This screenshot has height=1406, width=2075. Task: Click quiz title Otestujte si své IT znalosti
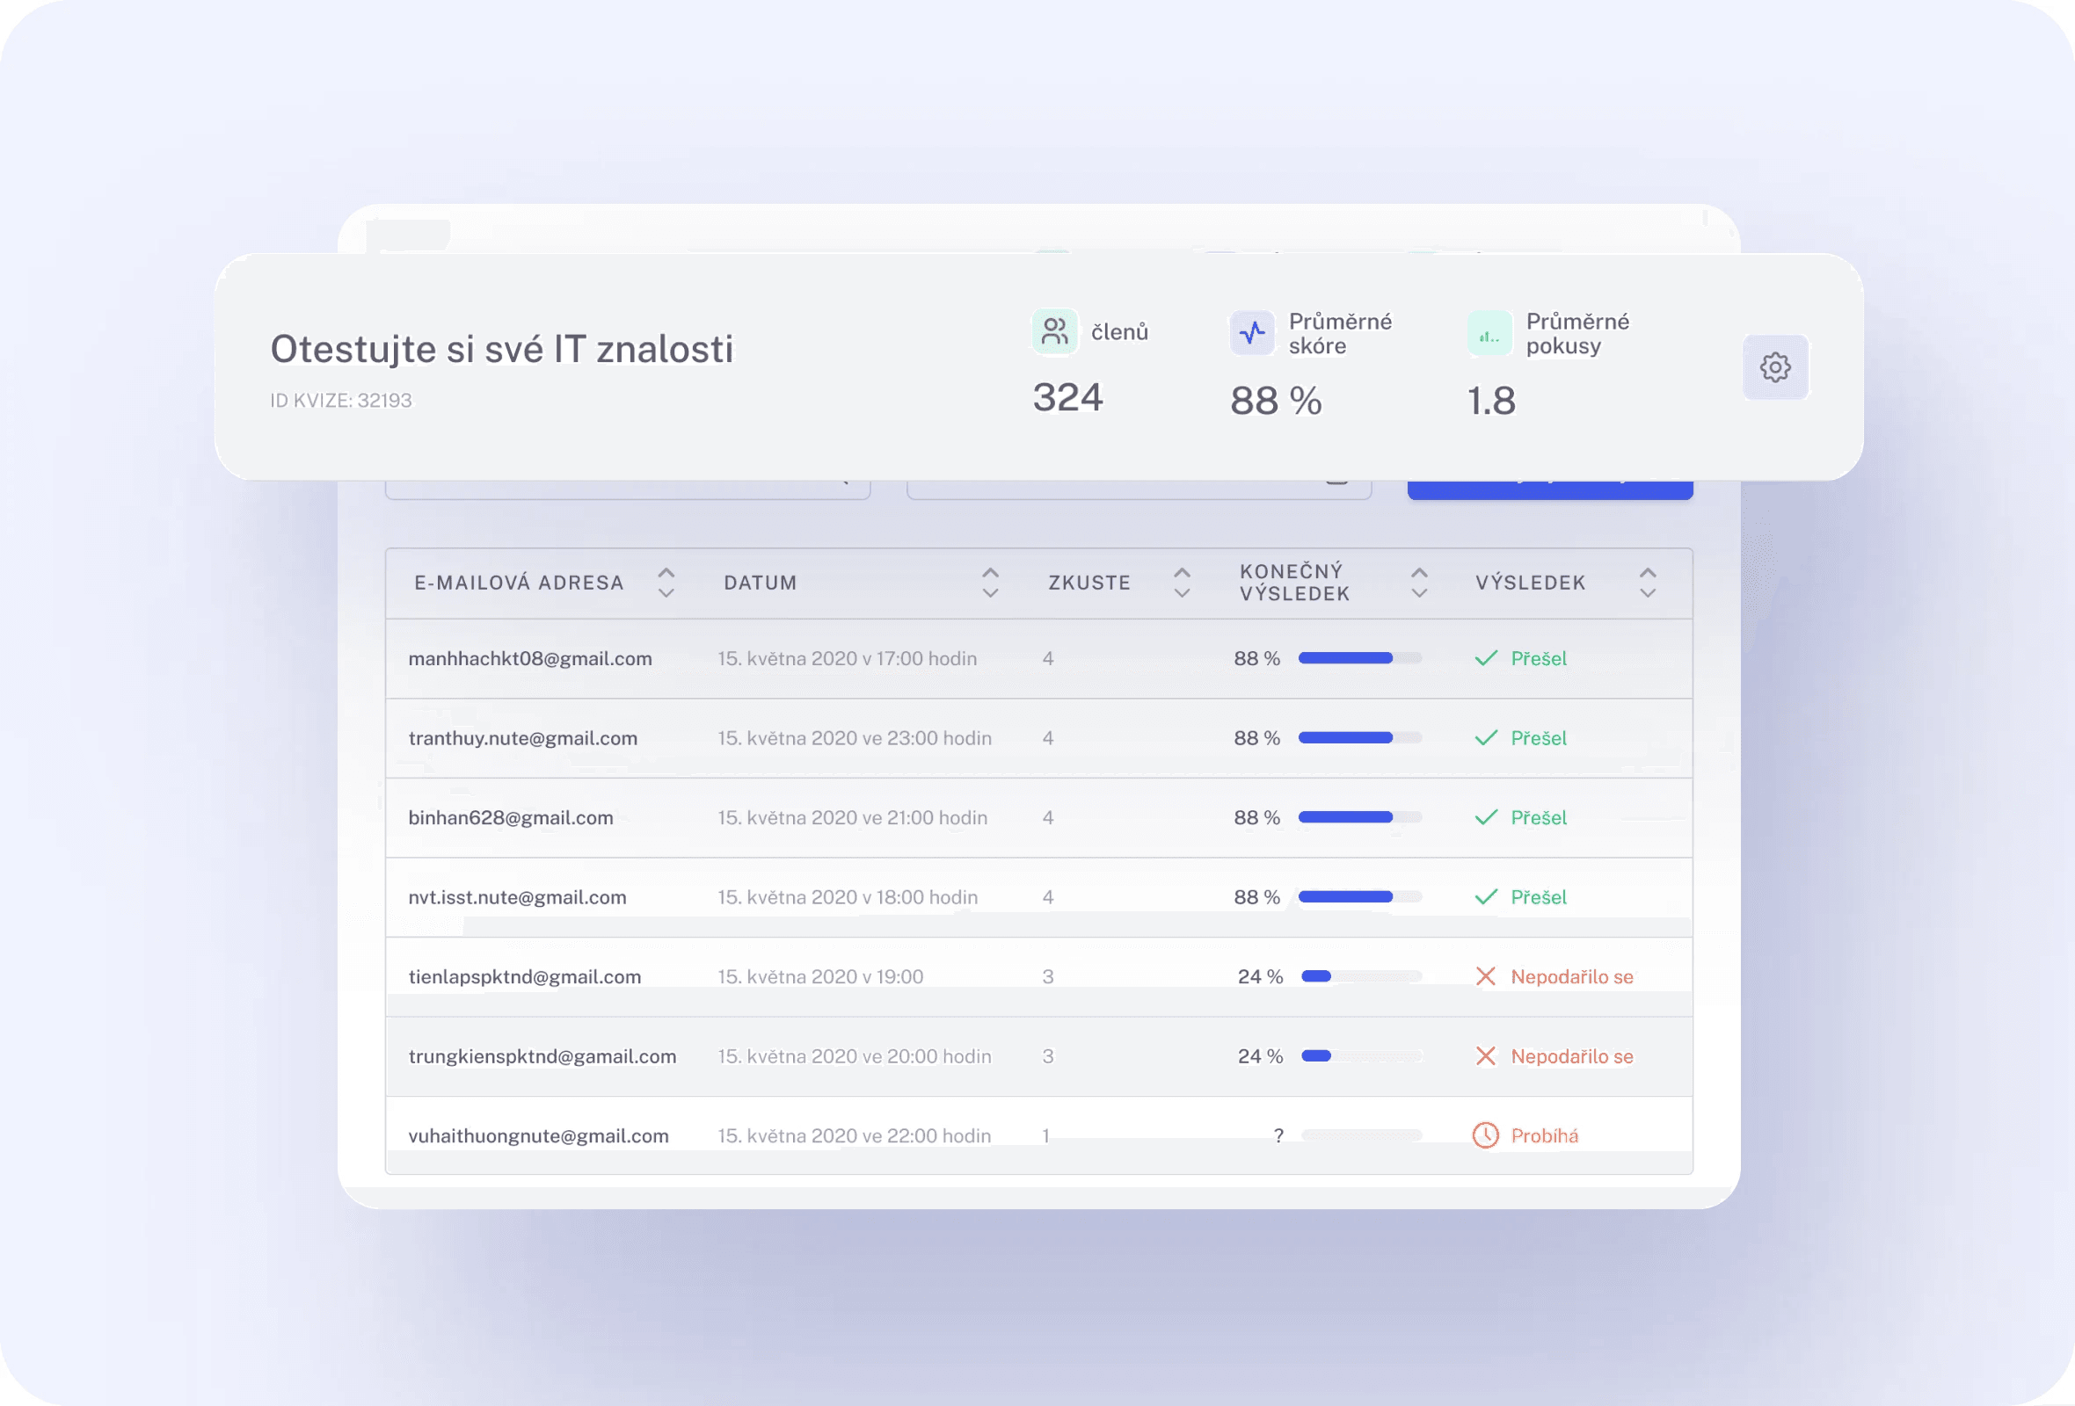point(502,349)
